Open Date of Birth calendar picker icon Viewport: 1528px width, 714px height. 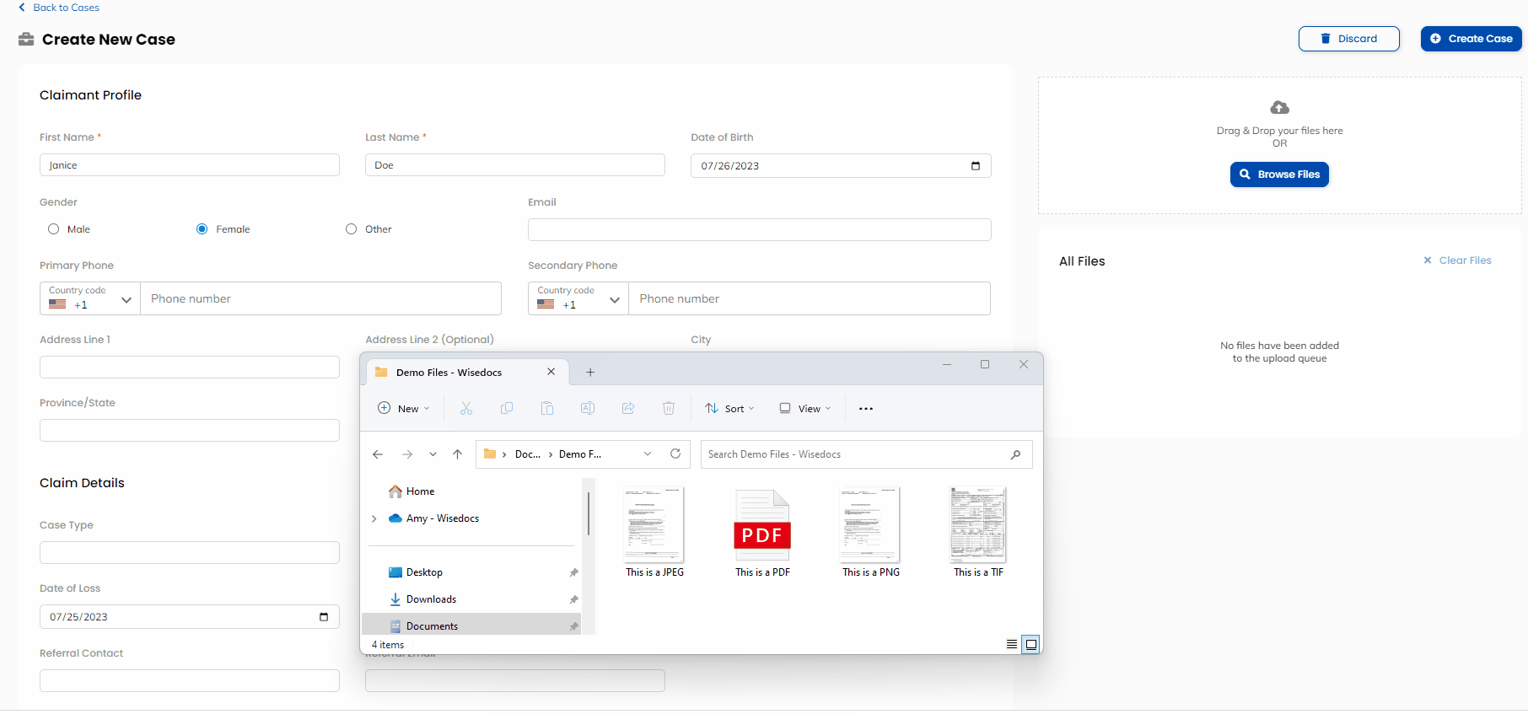(x=976, y=165)
